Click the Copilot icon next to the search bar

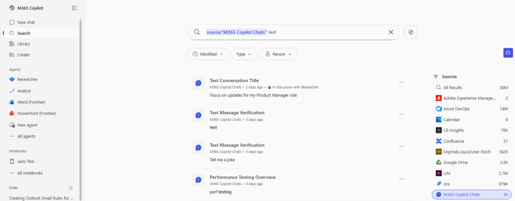[411, 32]
